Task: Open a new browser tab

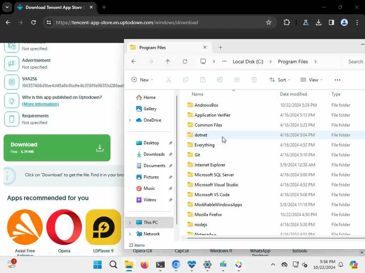Action: pos(104,7)
